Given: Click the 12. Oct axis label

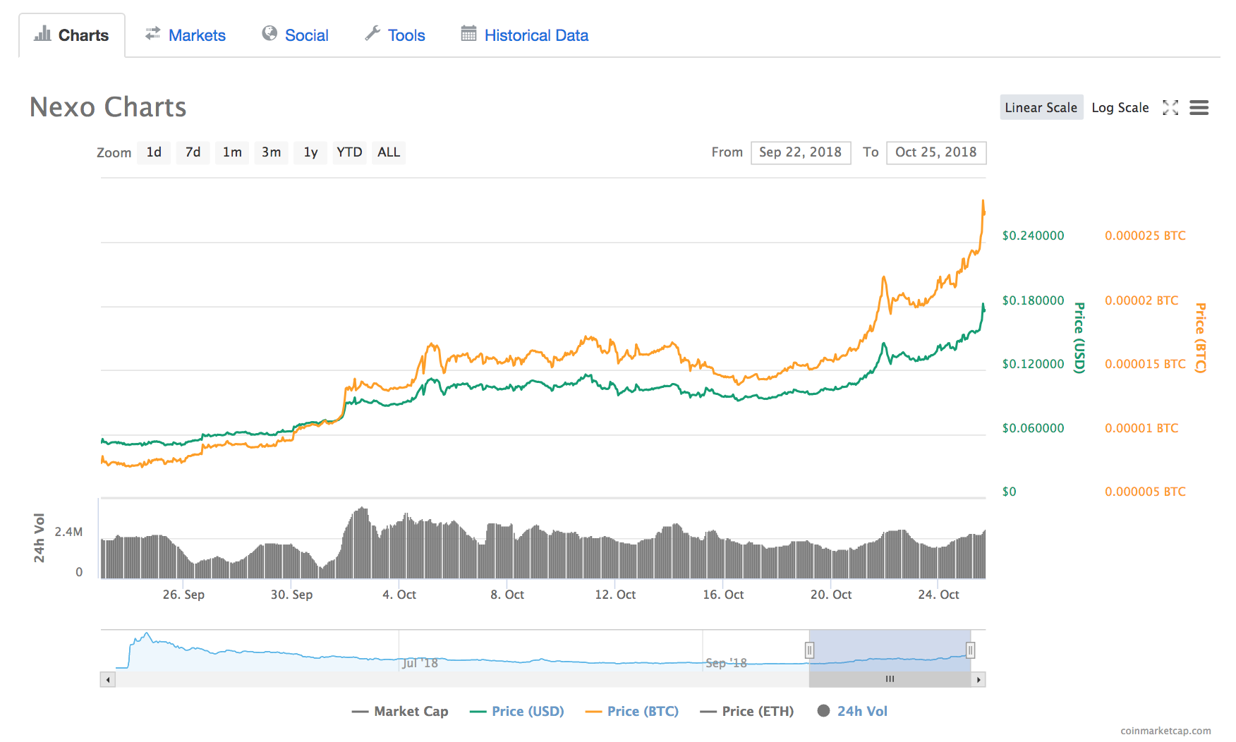Looking at the screenshot, I should tap(615, 595).
